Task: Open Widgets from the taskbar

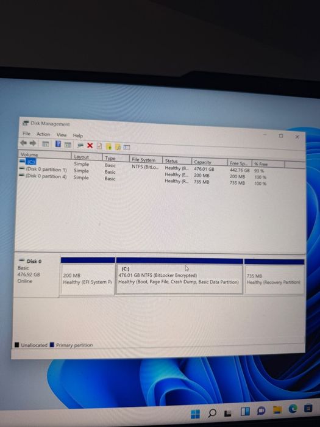Action: [x=245, y=412]
